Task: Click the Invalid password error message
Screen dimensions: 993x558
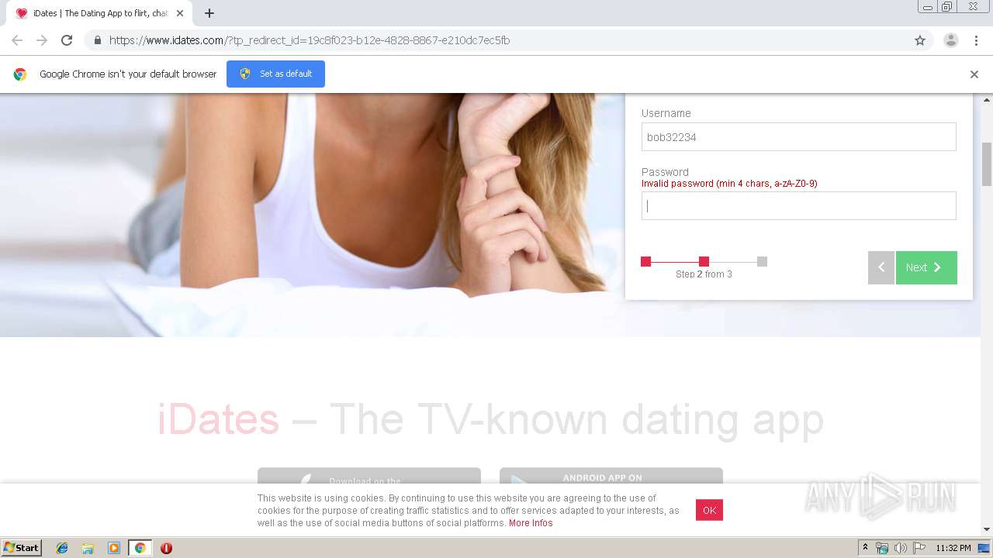Action: coord(729,184)
